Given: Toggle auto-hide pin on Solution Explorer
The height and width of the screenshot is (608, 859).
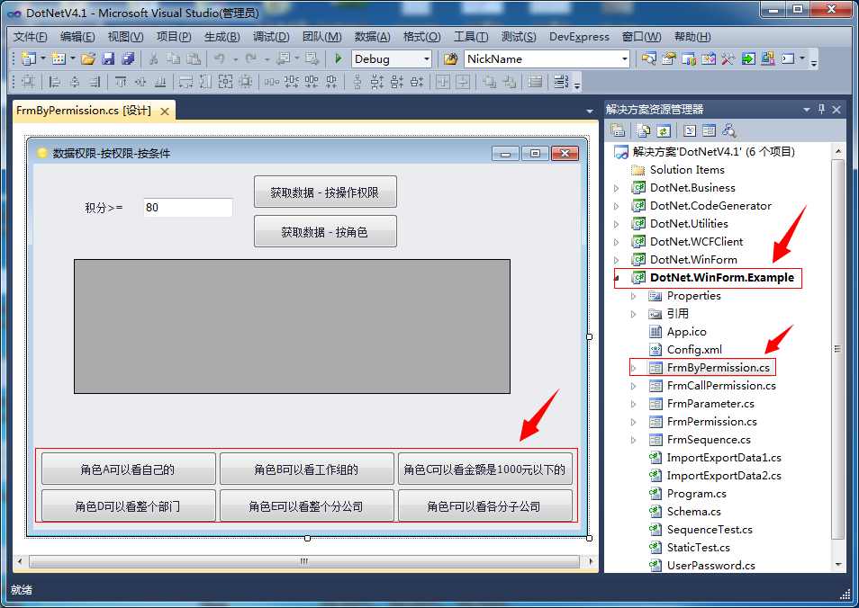Looking at the screenshot, I should point(821,110).
